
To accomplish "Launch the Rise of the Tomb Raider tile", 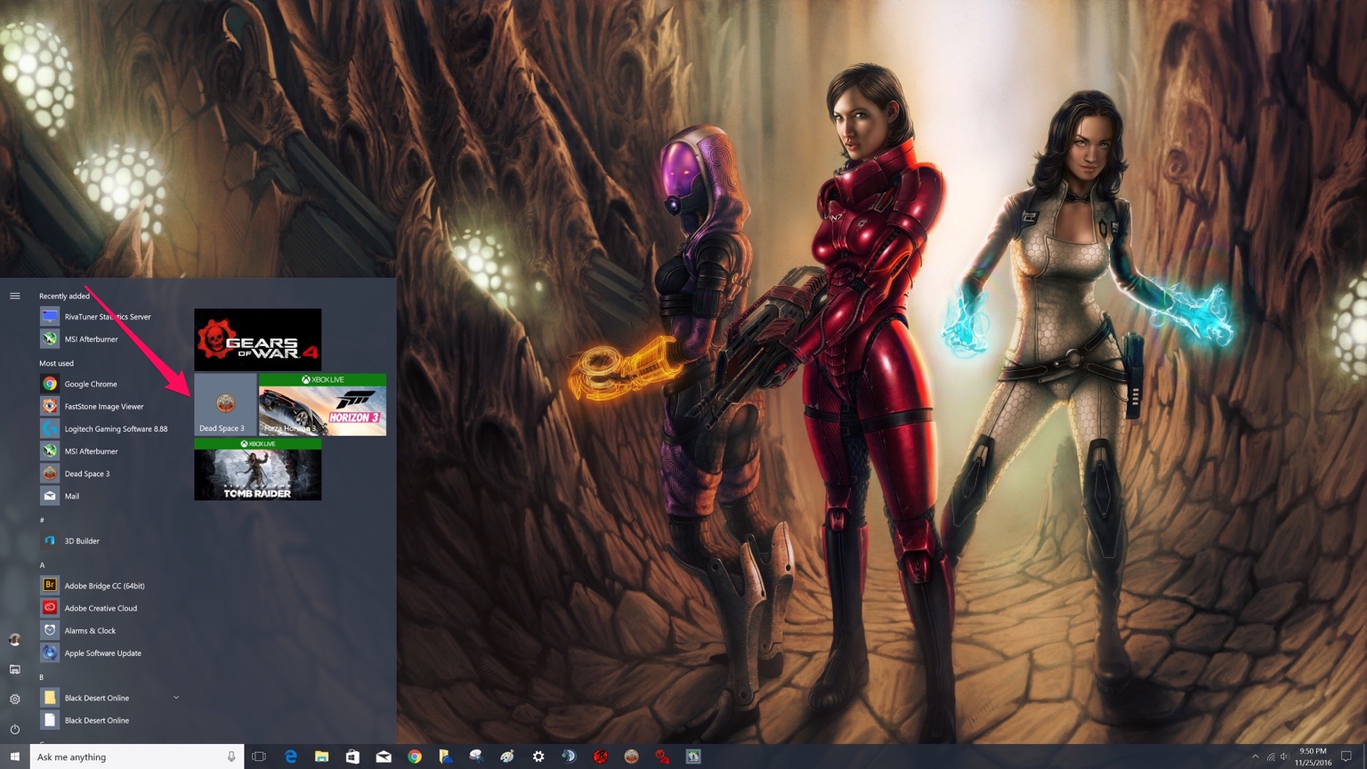I will coord(257,473).
